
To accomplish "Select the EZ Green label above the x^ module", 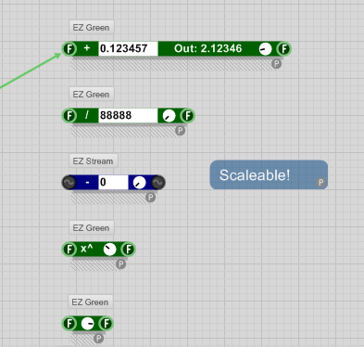I will (x=92, y=227).
